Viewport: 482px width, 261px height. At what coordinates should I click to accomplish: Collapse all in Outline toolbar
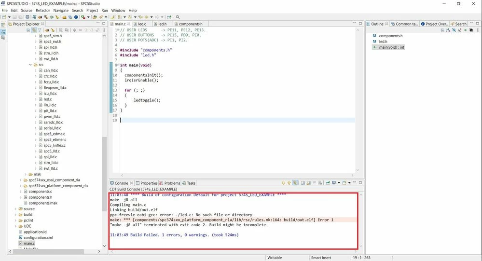coord(442,30)
